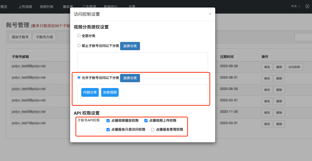Uncheck 点播视频上传权限 checkbox
Screen dimensions: 312x161
click(x=146, y=121)
